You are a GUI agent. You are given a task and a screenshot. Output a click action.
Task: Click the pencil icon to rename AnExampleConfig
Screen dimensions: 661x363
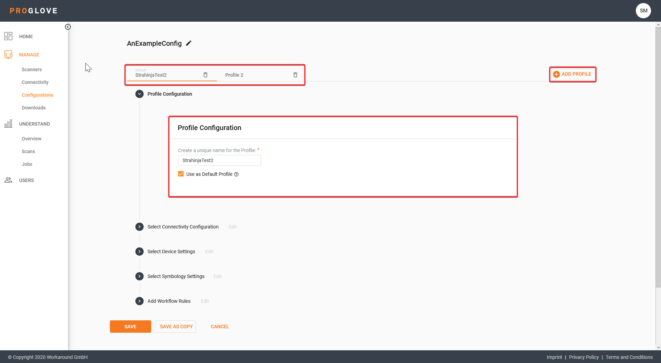[x=189, y=43]
